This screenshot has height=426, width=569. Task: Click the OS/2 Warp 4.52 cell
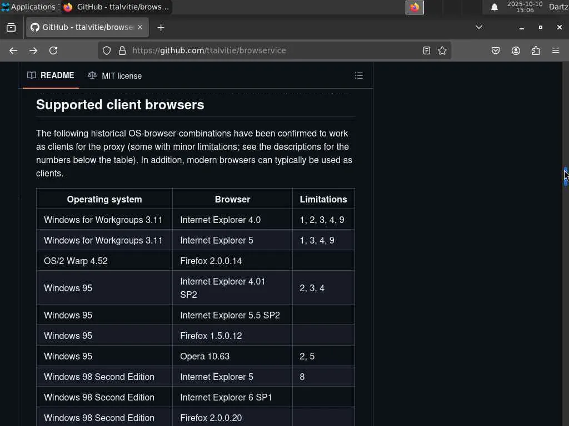click(x=104, y=261)
